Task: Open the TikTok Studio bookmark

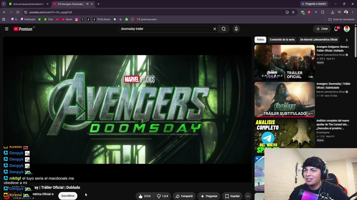Action: tap(102, 19)
